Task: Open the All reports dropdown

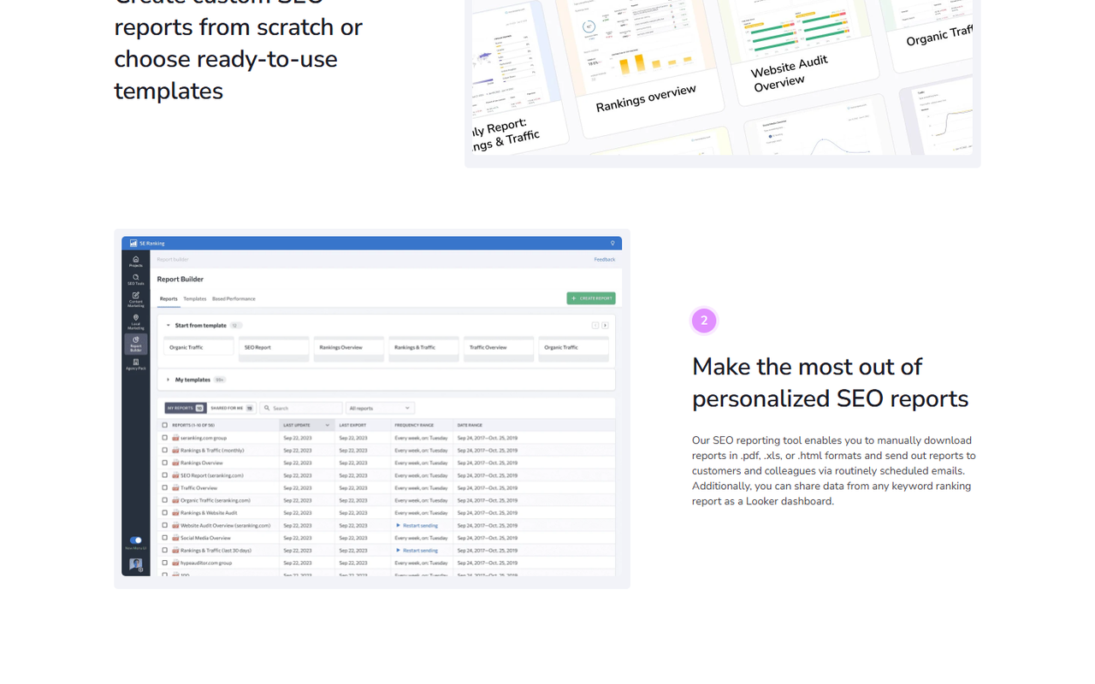Action: [x=380, y=409]
